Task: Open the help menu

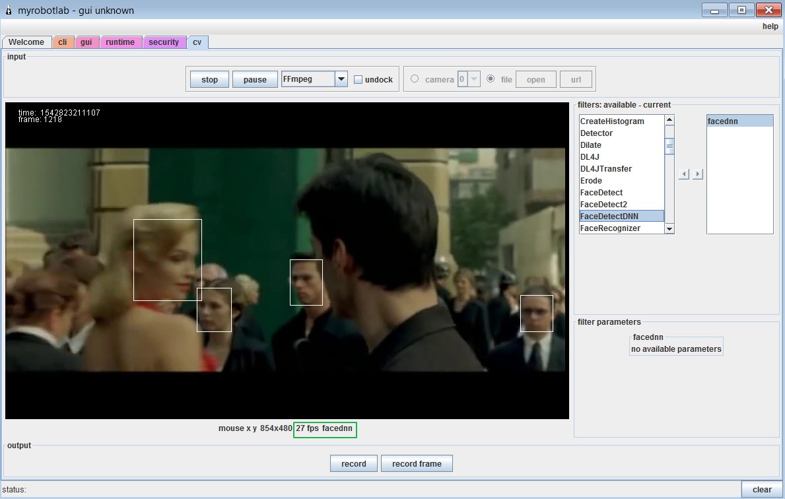Action: click(770, 26)
